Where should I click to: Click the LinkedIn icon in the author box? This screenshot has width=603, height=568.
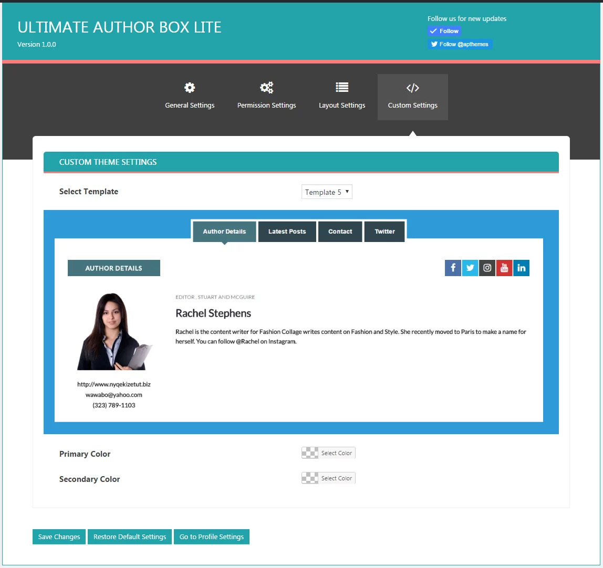pyautogui.click(x=521, y=268)
